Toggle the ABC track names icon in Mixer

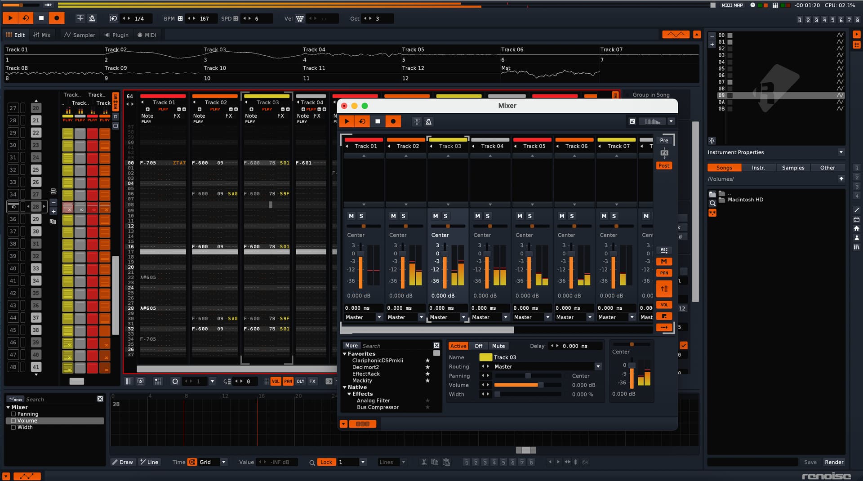664,250
